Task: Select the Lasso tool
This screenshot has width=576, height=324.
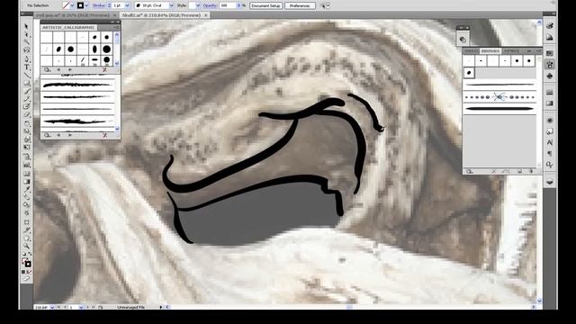Action: coord(26,50)
